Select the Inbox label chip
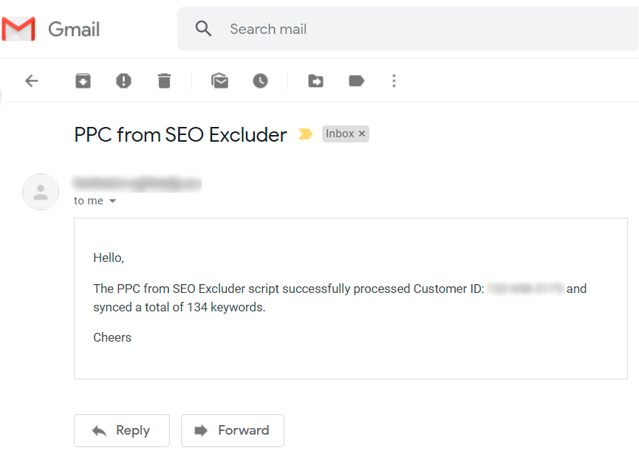This screenshot has width=639, height=459. (x=340, y=134)
